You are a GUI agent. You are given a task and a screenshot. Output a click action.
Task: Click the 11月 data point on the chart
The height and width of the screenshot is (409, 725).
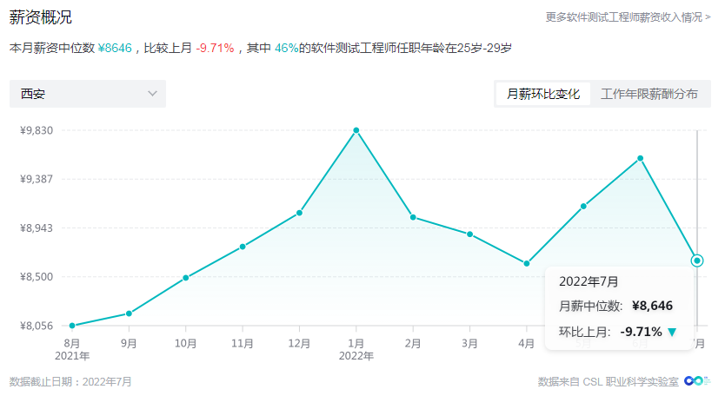[x=243, y=247]
